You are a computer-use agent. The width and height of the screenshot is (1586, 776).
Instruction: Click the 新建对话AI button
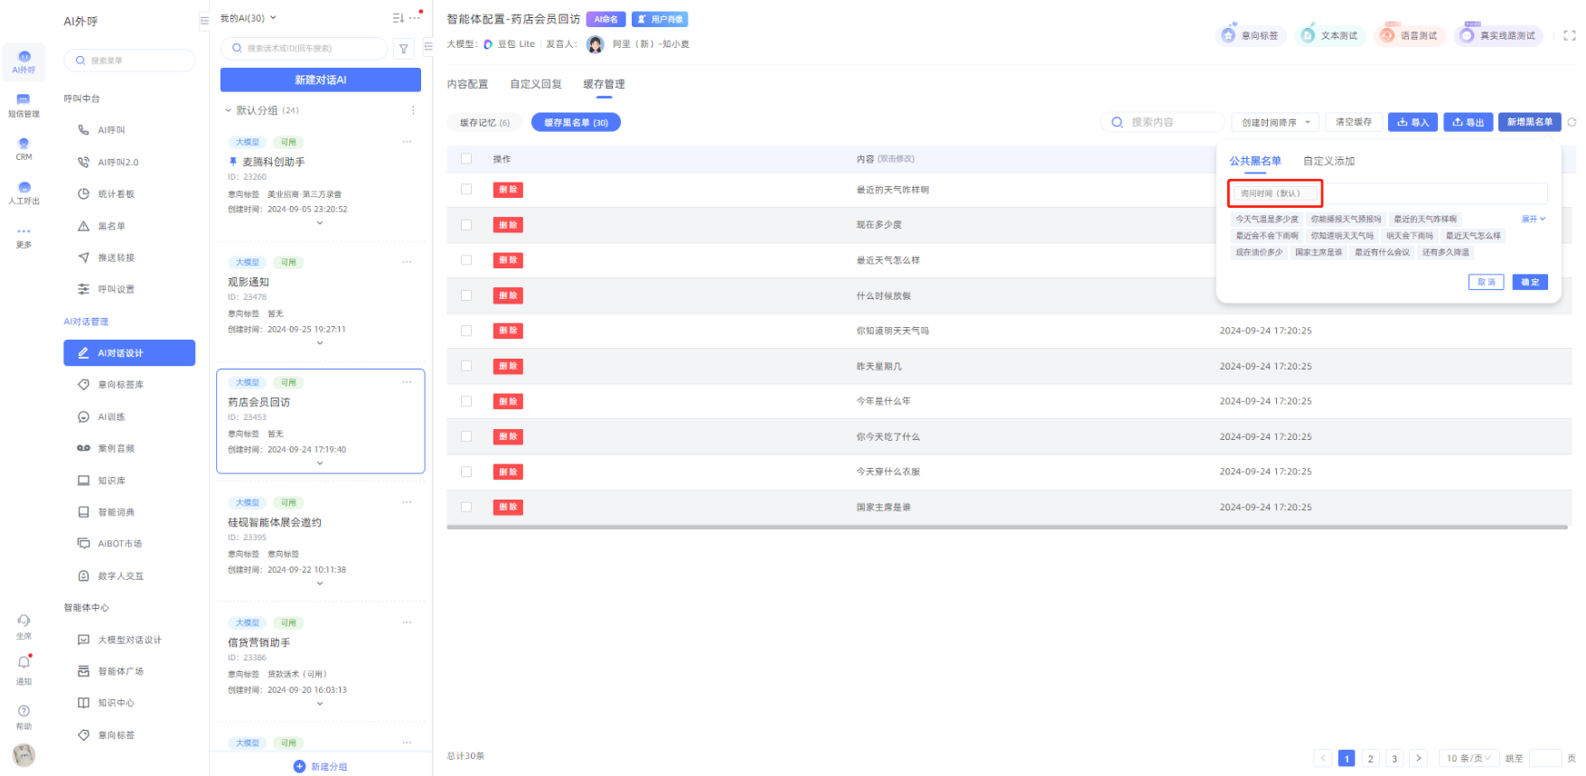(320, 79)
